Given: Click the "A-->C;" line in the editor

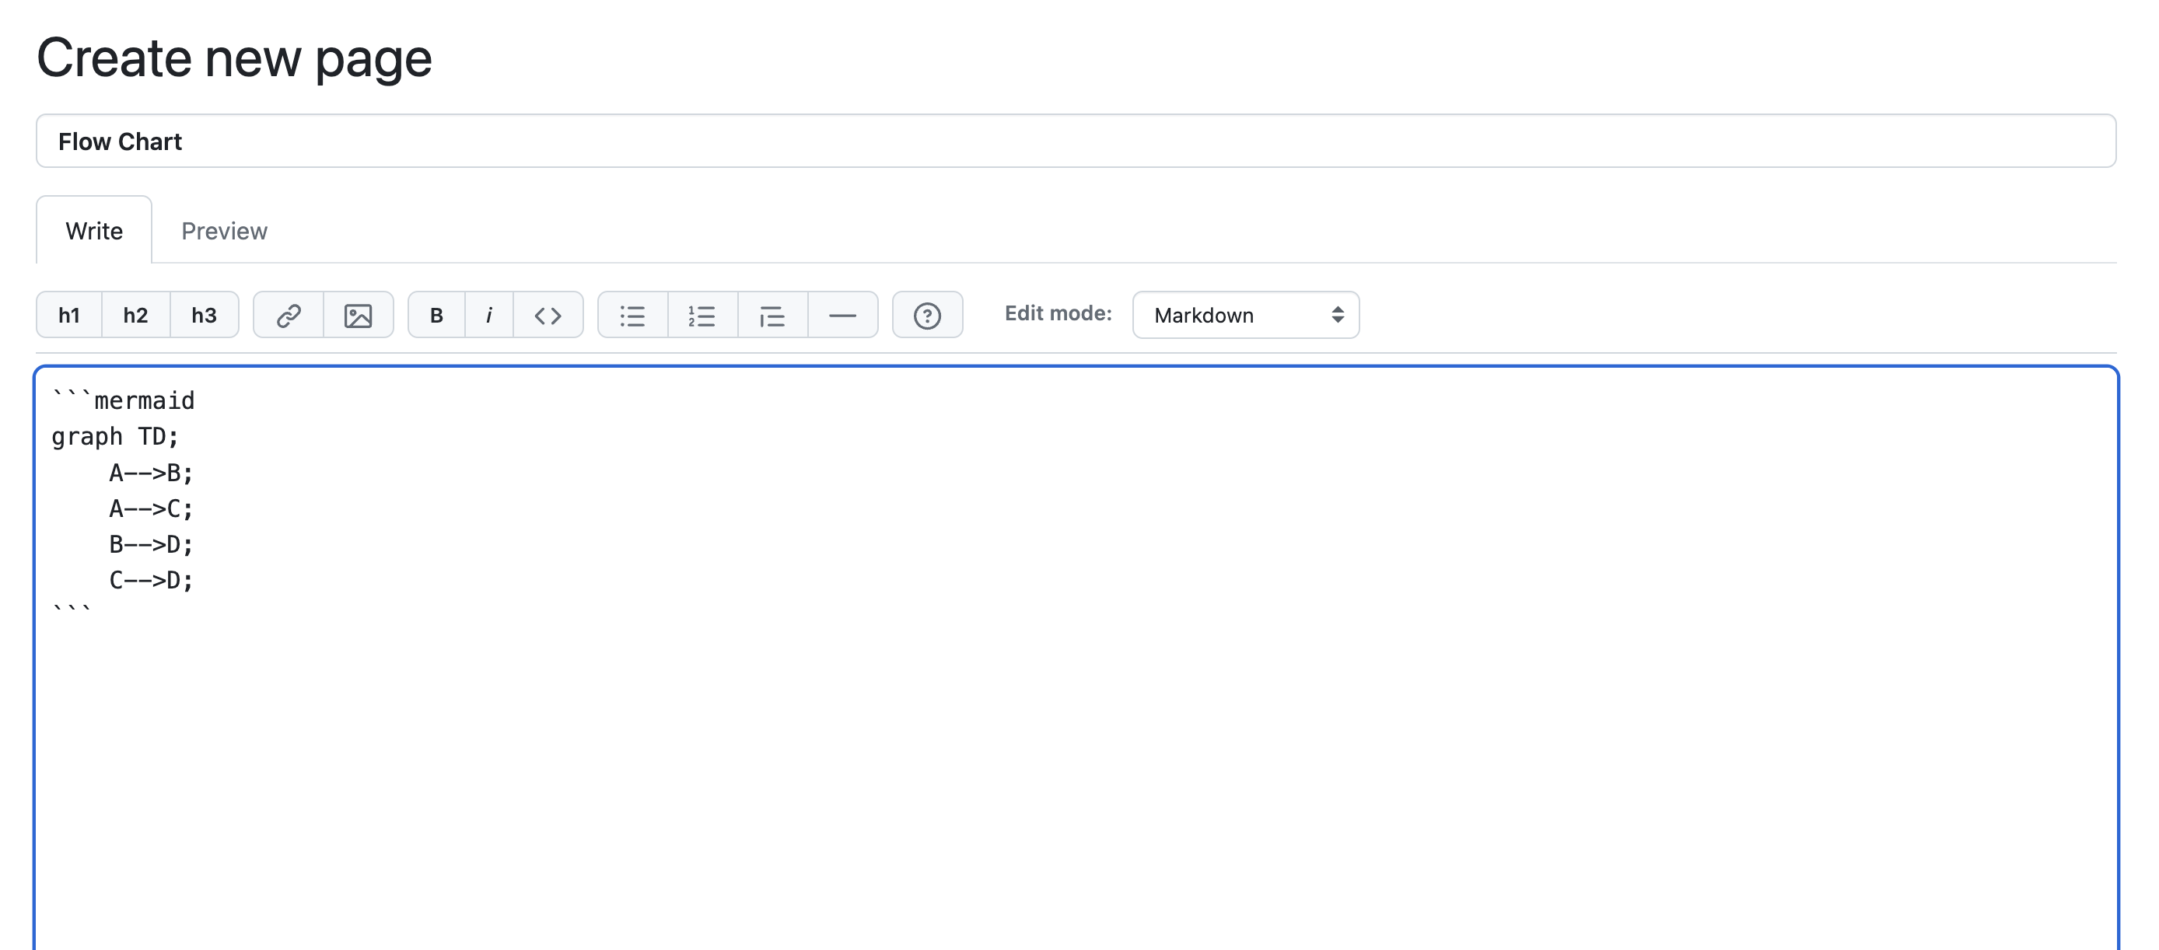Looking at the screenshot, I should [152, 508].
